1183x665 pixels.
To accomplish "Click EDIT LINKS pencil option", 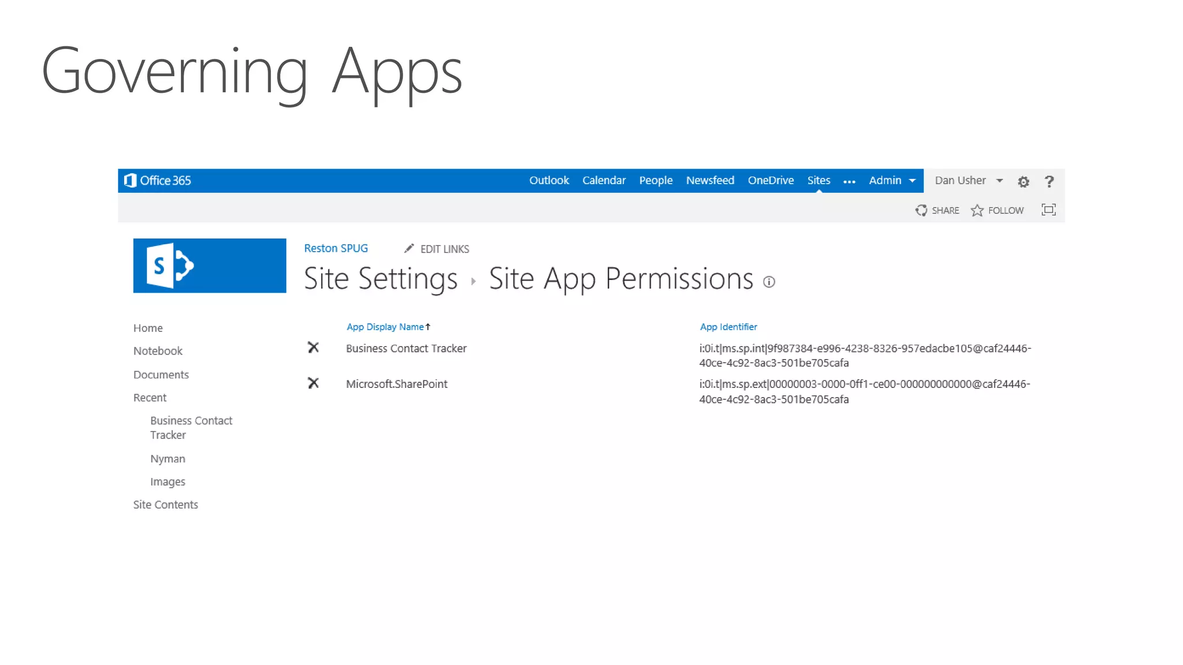I will pyautogui.click(x=437, y=249).
